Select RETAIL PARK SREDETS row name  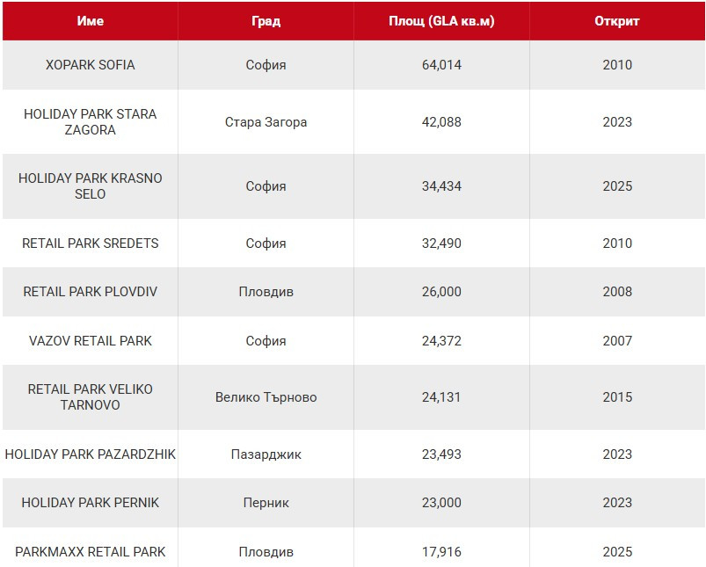[90, 244]
